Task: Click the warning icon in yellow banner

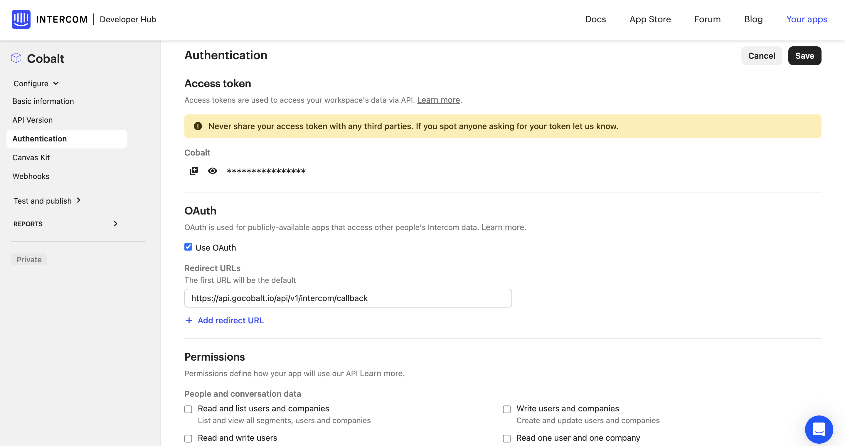Action: pos(198,126)
